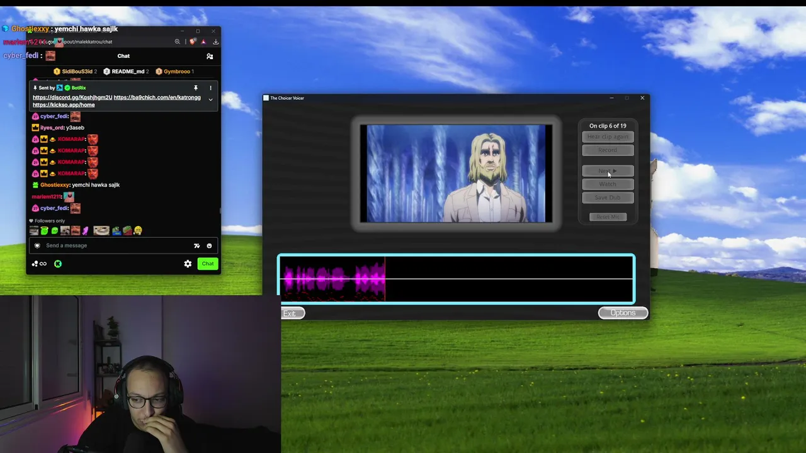Open Options in The Choicer Voicer
This screenshot has width=806, height=453.
point(623,313)
